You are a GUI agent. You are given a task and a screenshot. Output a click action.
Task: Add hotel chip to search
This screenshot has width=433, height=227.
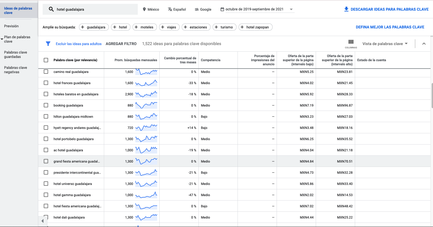tap(121, 27)
